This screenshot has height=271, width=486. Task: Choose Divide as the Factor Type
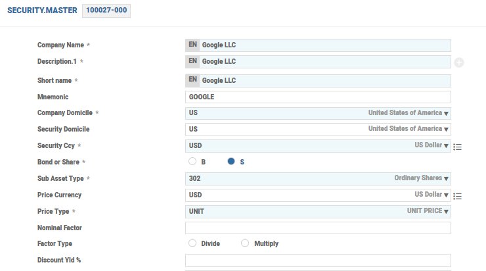click(x=192, y=243)
